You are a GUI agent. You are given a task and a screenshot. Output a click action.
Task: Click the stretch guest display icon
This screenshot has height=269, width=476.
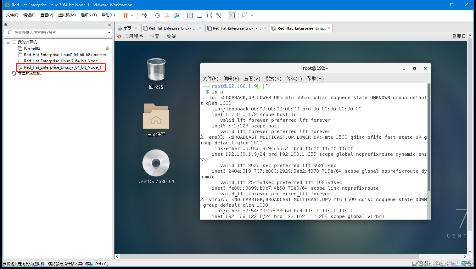245,15
